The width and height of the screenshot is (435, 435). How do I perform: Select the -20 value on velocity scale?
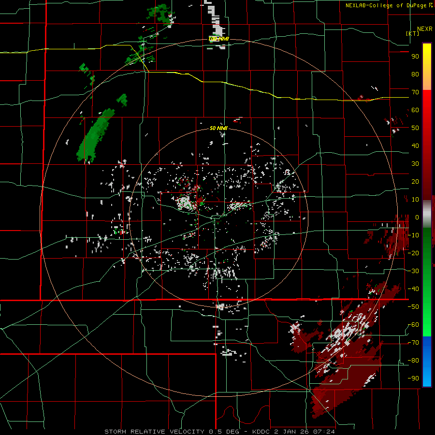click(413, 253)
